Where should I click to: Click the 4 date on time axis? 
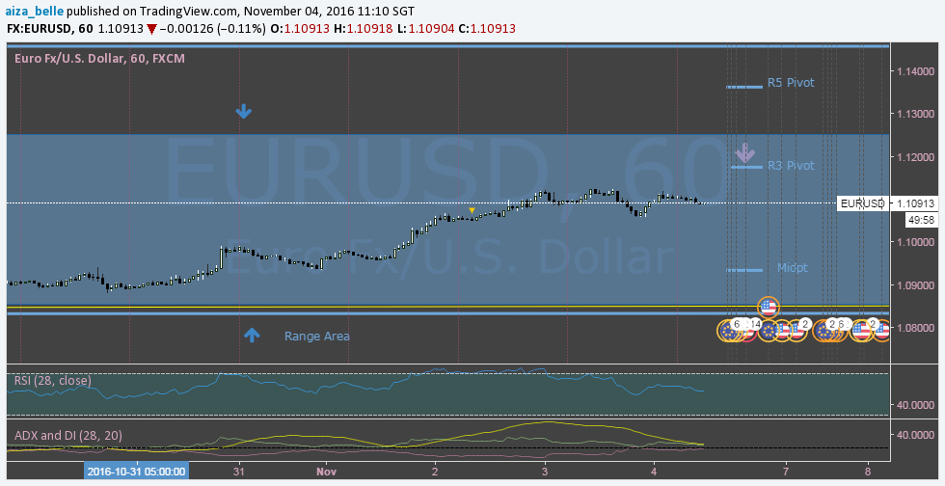tap(654, 471)
